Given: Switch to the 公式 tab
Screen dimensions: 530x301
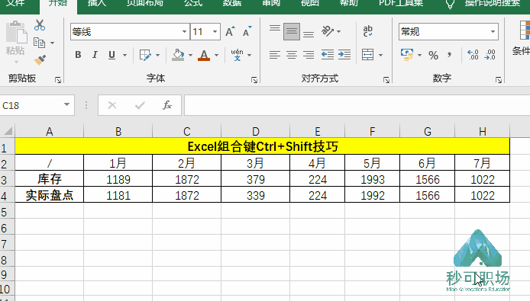Looking at the screenshot, I should tap(193, 3).
